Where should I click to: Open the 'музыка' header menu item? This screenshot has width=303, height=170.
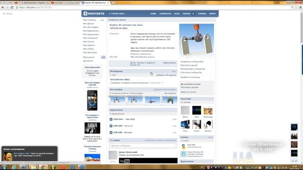pyautogui.click(x=187, y=14)
